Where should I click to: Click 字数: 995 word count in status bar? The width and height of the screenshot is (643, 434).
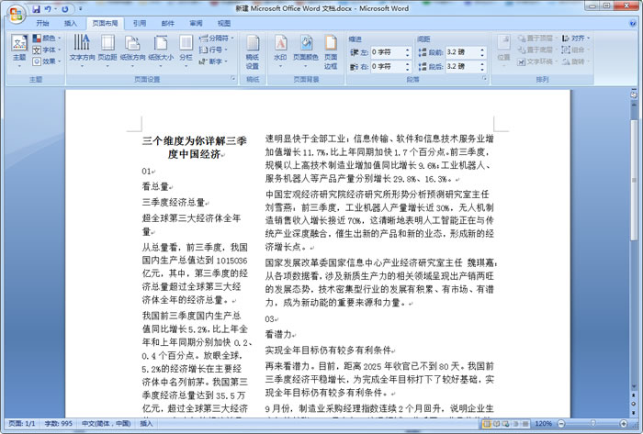pyautogui.click(x=57, y=424)
